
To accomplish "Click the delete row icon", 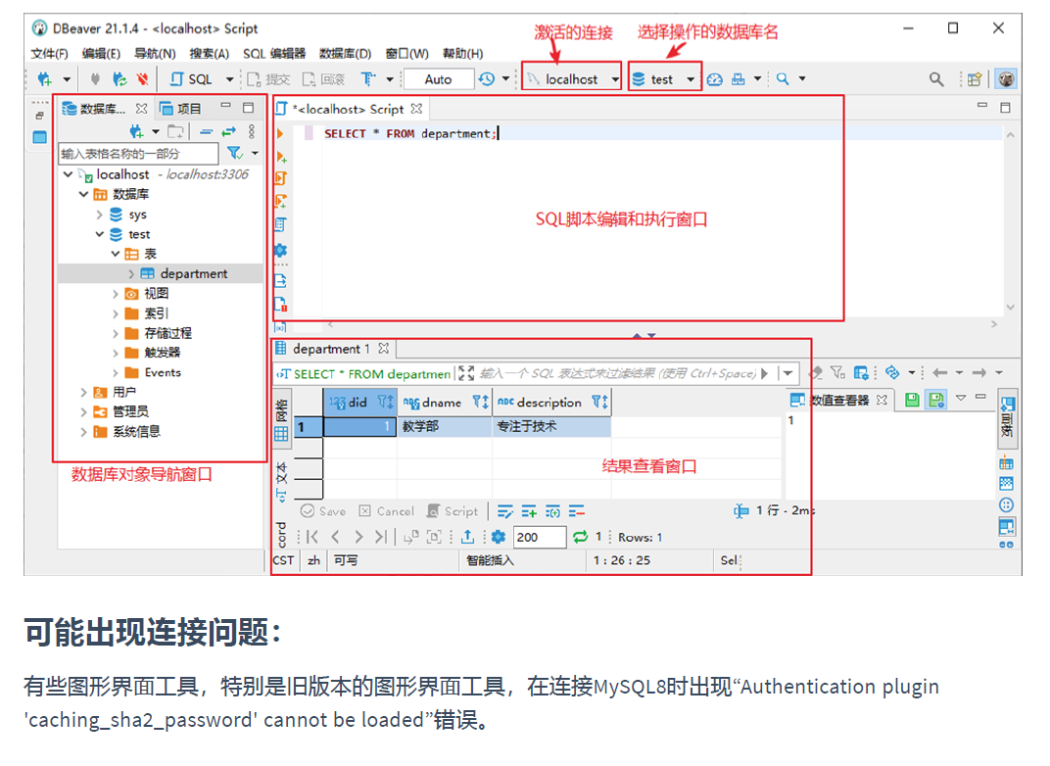I will click(x=577, y=512).
